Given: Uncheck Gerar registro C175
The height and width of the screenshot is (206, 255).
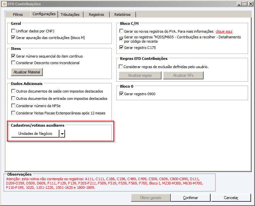Looking at the screenshot, I should tap(121, 47).
